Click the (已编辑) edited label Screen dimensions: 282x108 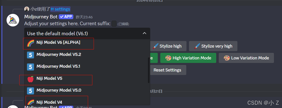click(123, 24)
